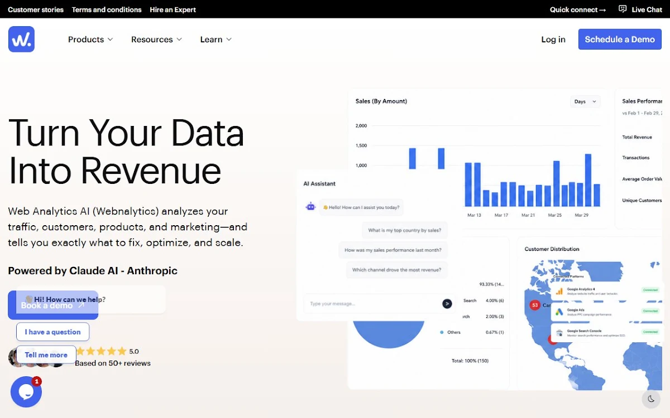Select 'Which channel drove the most revenue?'
Viewport: 670px width, 418px height.
click(396, 270)
